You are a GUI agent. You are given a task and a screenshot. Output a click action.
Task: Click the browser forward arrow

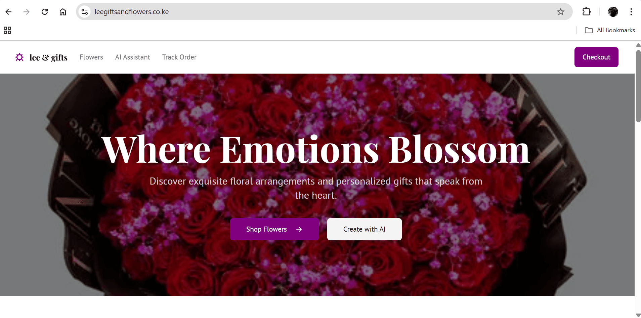[x=27, y=12]
